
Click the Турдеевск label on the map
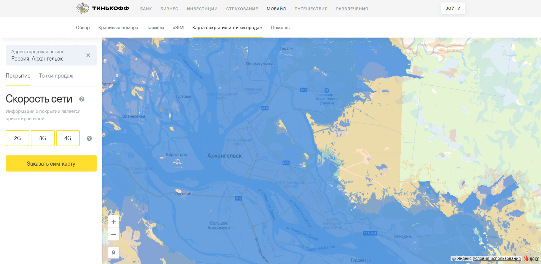click(x=360, y=260)
